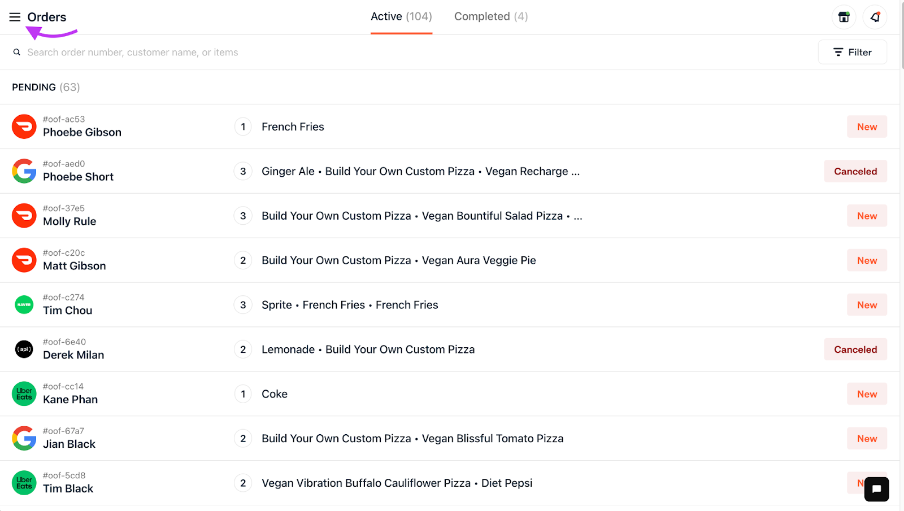Click the store icon in the header
This screenshot has width=904, height=511.
point(844,17)
